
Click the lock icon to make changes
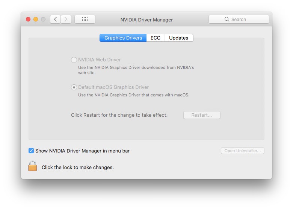(33, 166)
